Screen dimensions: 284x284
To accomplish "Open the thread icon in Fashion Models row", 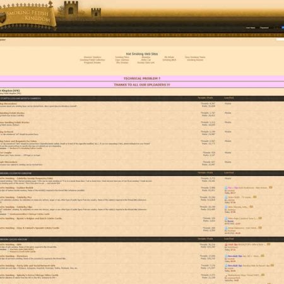I will click(x=226, y=188).
